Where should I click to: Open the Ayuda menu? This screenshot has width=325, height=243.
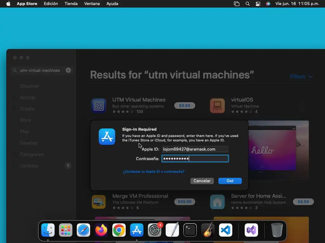(x=112, y=4)
